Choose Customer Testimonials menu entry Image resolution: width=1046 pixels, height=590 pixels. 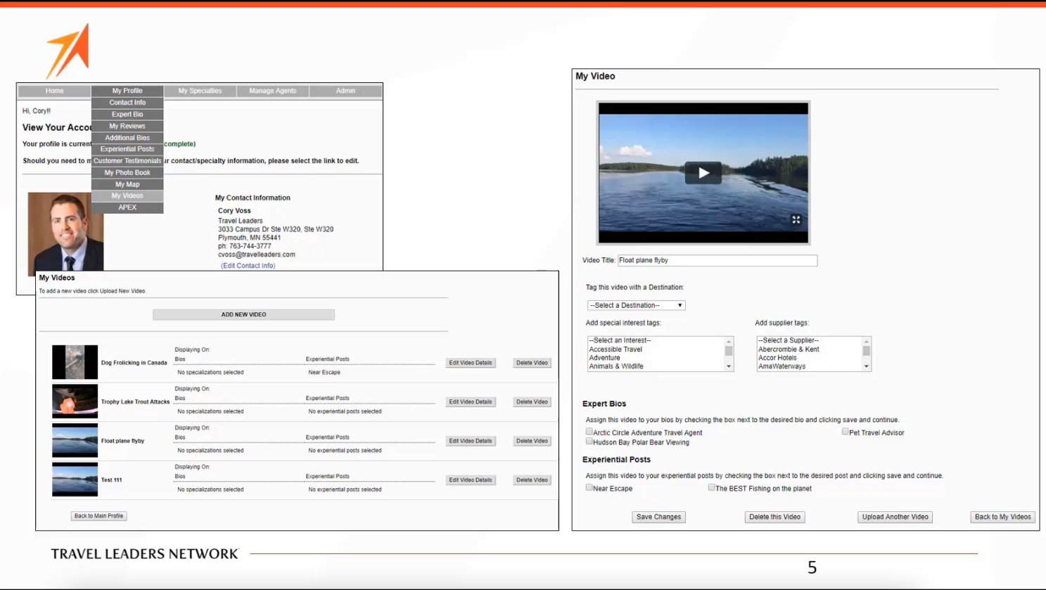pyautogui.click(x=127, y=161)
